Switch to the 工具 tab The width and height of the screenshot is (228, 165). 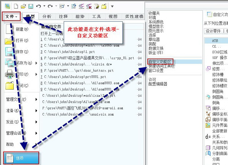[97, 17]
